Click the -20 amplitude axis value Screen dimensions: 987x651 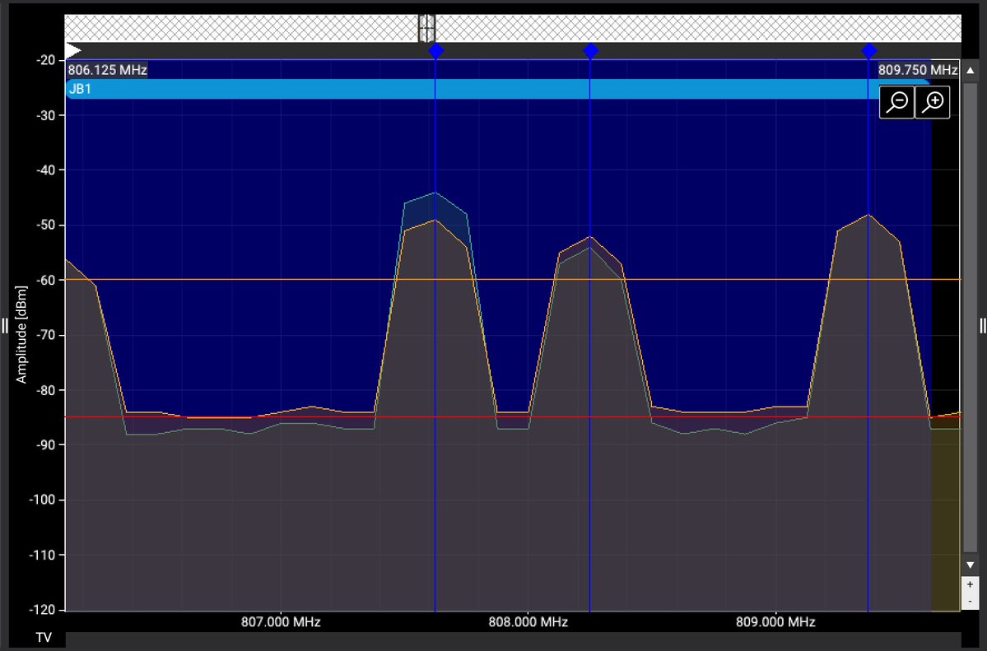click(46, 60)
